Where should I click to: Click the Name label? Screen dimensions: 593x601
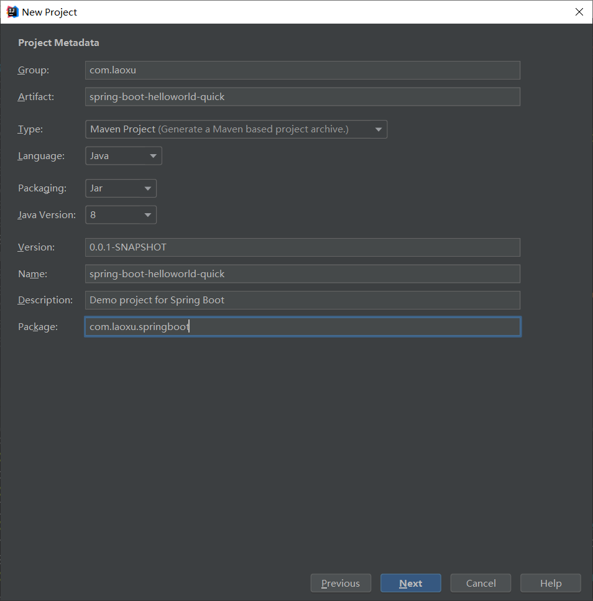click(32, 273)
